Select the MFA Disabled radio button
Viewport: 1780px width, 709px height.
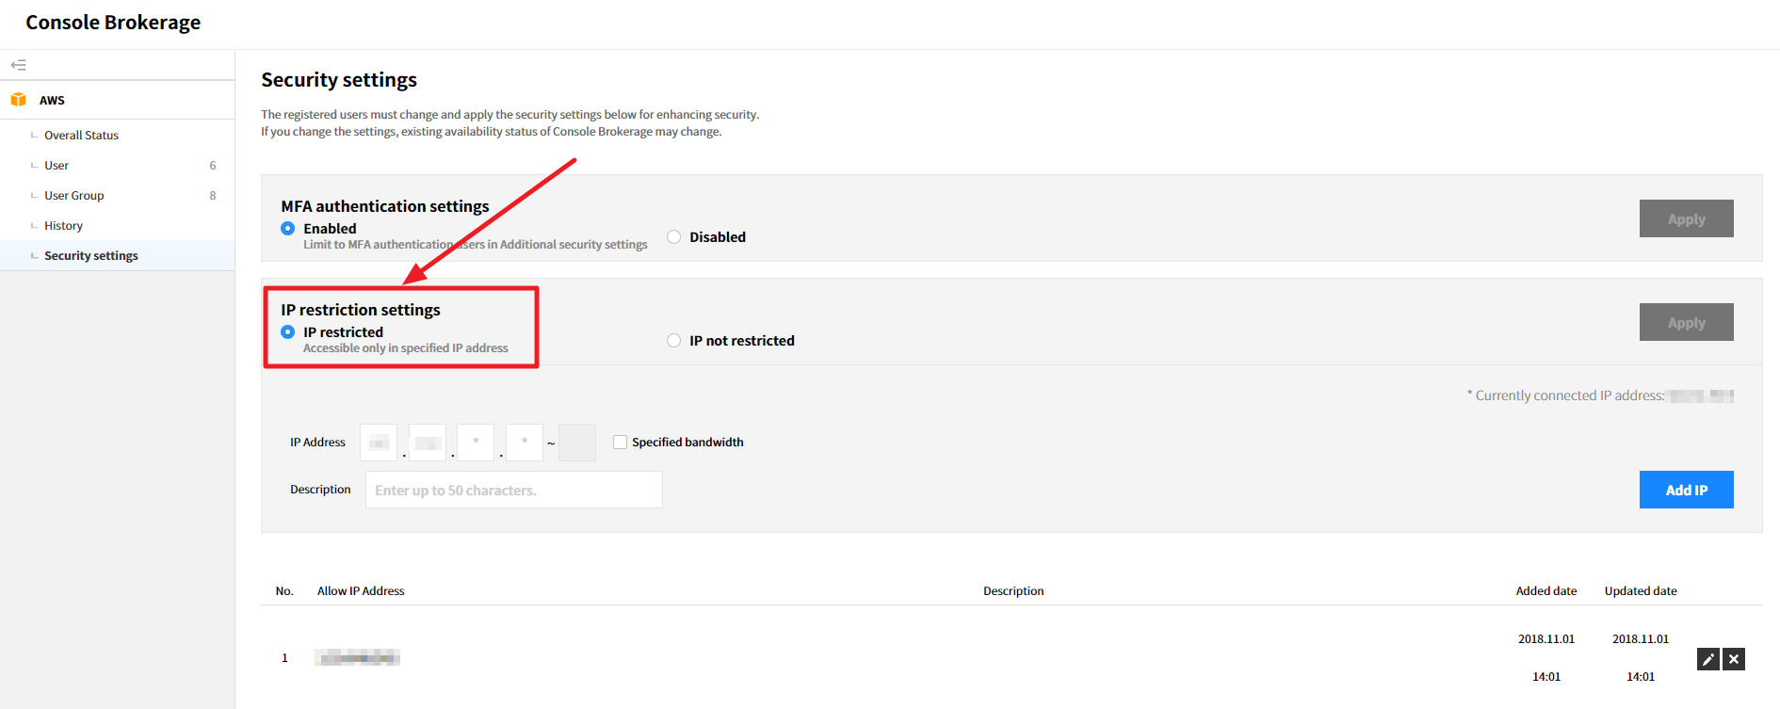click(674, 237)
